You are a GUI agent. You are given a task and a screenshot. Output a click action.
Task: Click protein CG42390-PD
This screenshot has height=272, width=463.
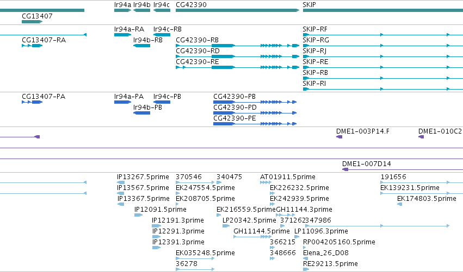point(235,107)
